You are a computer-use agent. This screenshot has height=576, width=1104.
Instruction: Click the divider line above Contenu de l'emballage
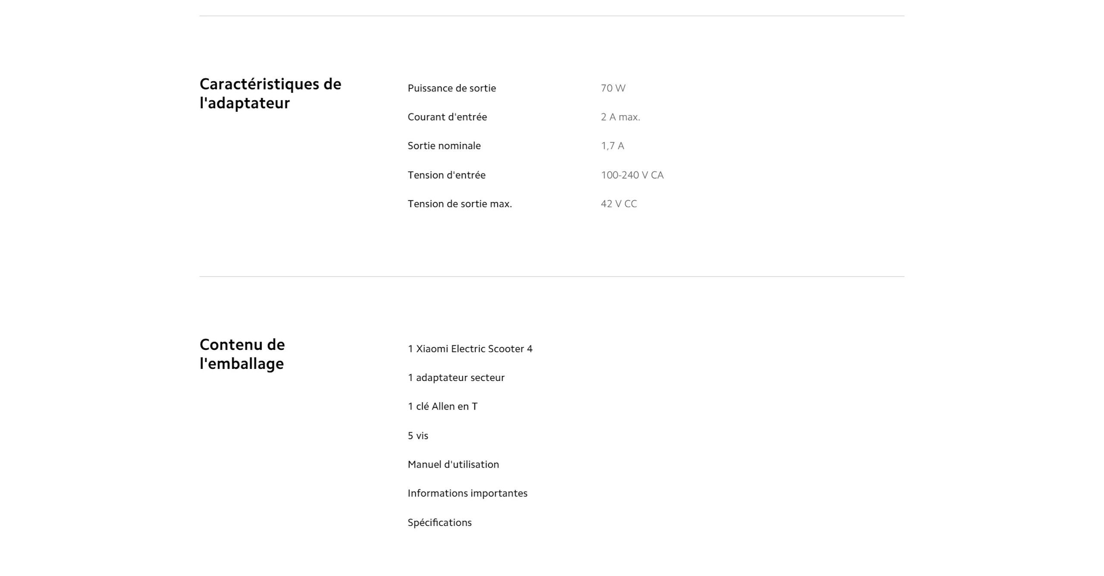pos(552,277)
